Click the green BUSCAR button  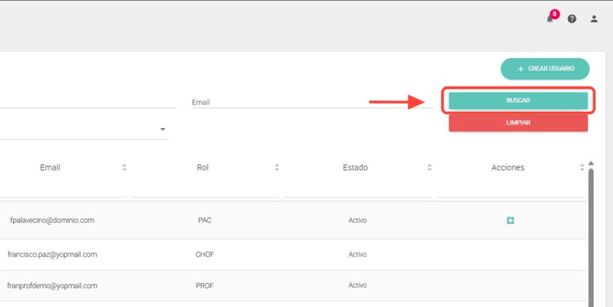coord(518,101)
